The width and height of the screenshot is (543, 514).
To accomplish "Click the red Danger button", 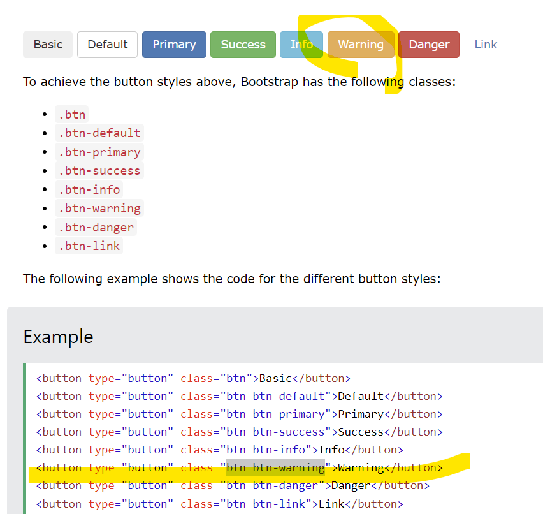I will tap(429, 45).
